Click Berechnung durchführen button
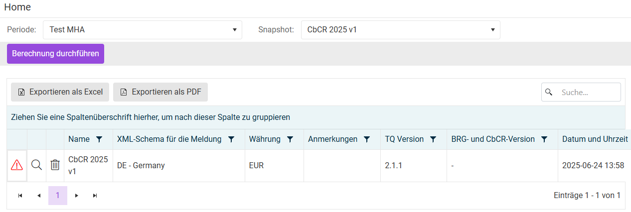This screenshot has width=631, height=212. pos(55,54)
